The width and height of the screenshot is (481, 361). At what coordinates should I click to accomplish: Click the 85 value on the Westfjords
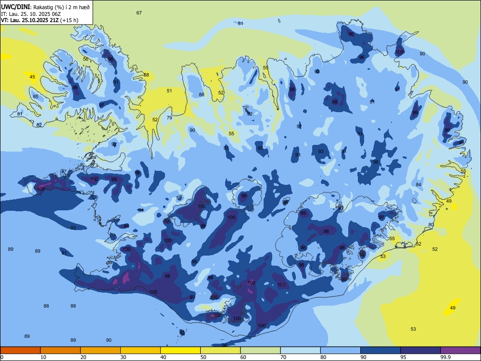tap(36, 96)
